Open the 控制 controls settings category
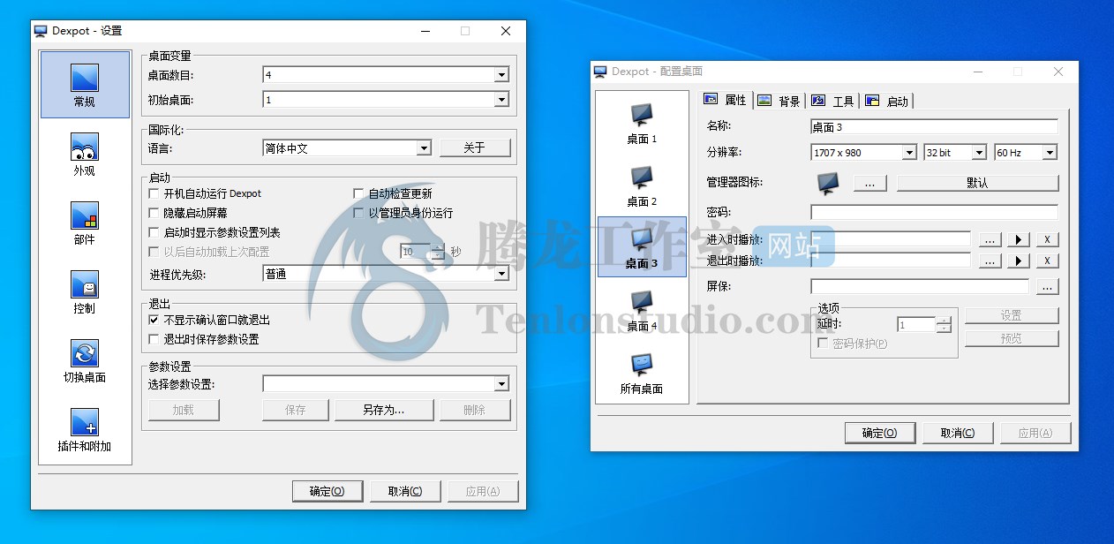 click(x=85, y=292)
